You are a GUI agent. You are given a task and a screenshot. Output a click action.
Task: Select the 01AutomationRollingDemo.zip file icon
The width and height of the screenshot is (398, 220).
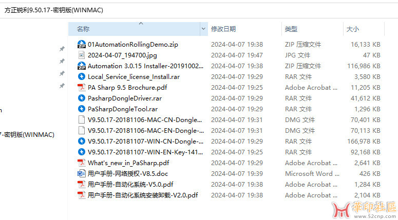(82, 44)
